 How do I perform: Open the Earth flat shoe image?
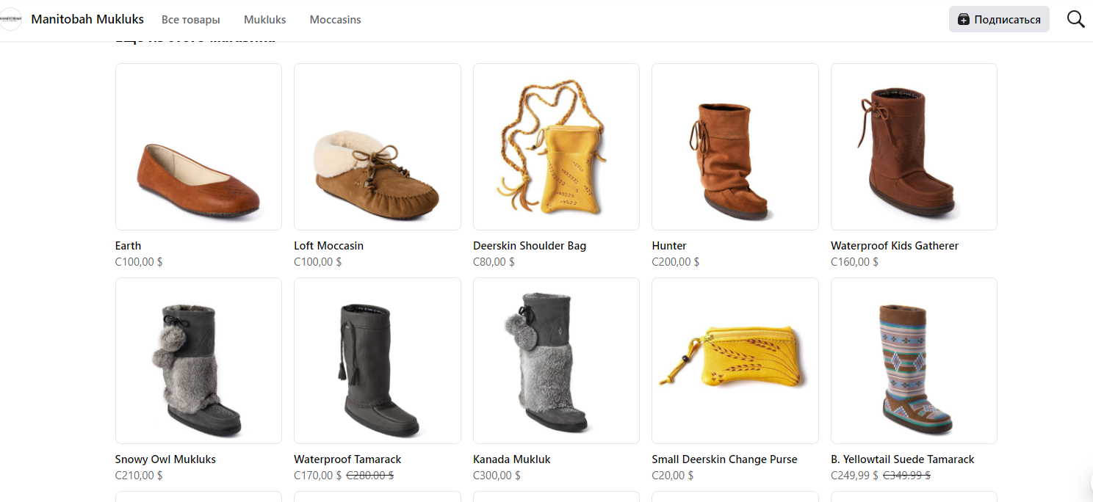coord(198,147)
